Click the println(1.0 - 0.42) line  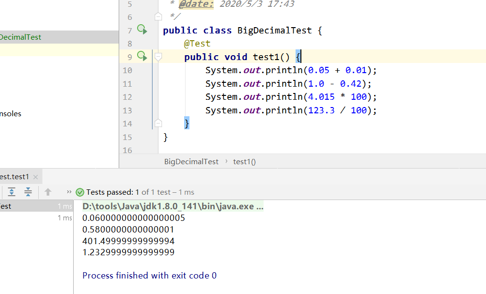[288, 84]
